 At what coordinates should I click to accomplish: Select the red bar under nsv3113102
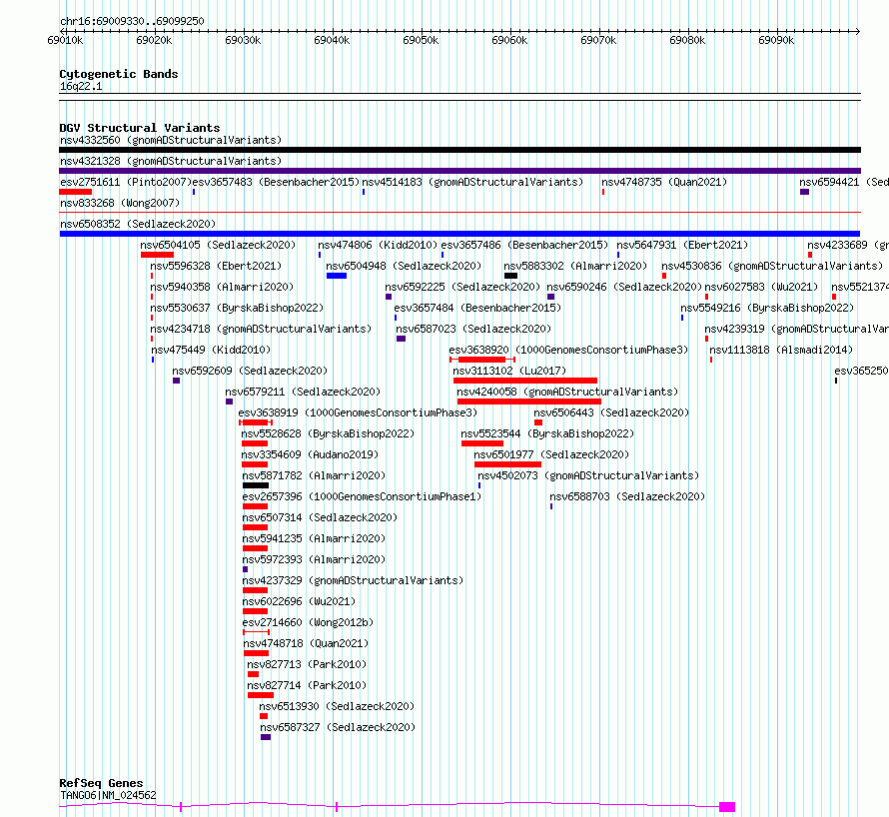tap(525, 381)
